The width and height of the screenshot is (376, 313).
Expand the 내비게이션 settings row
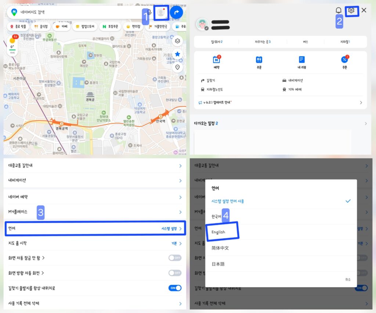(93, 180)
